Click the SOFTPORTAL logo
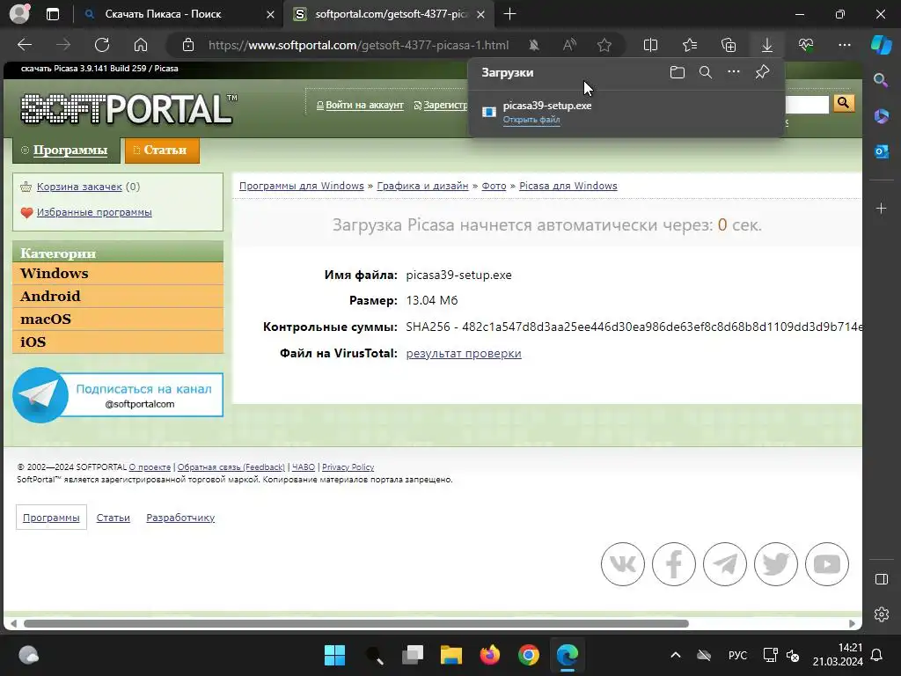 [x=128, y=109]
